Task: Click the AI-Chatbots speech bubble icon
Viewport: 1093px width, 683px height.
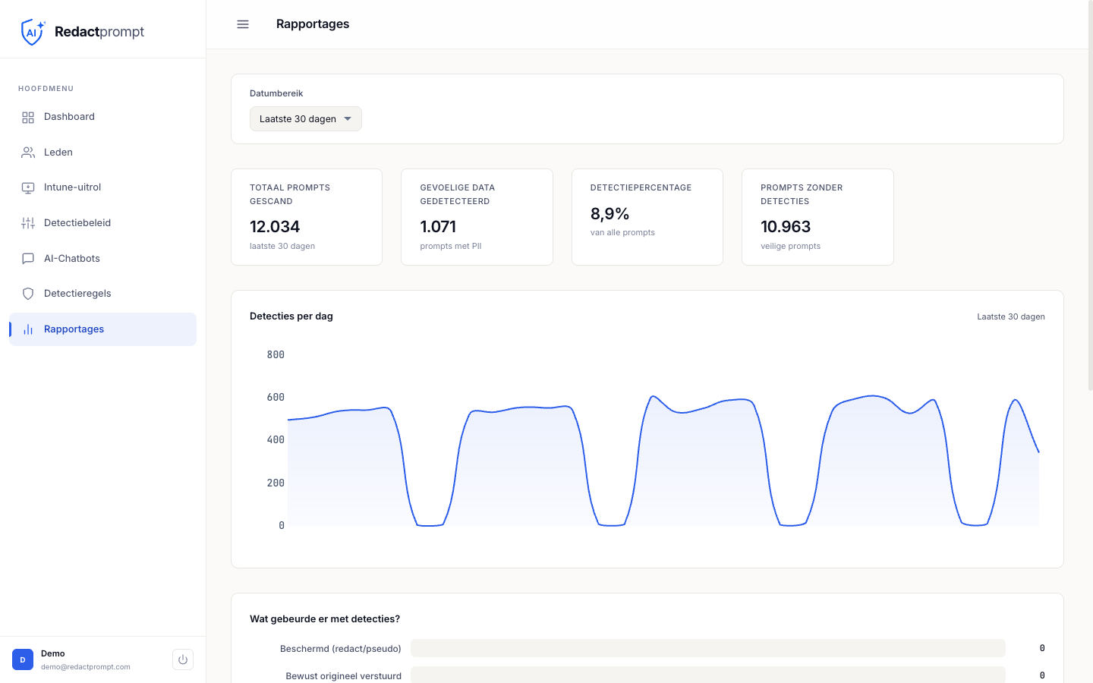Action: (x=28, y=259)
